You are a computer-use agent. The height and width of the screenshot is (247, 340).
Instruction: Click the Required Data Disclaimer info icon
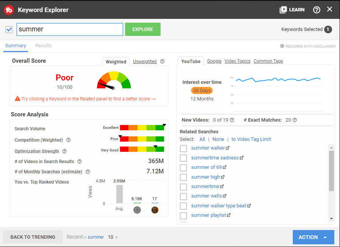pyautogui.click(x=282, y=46)
